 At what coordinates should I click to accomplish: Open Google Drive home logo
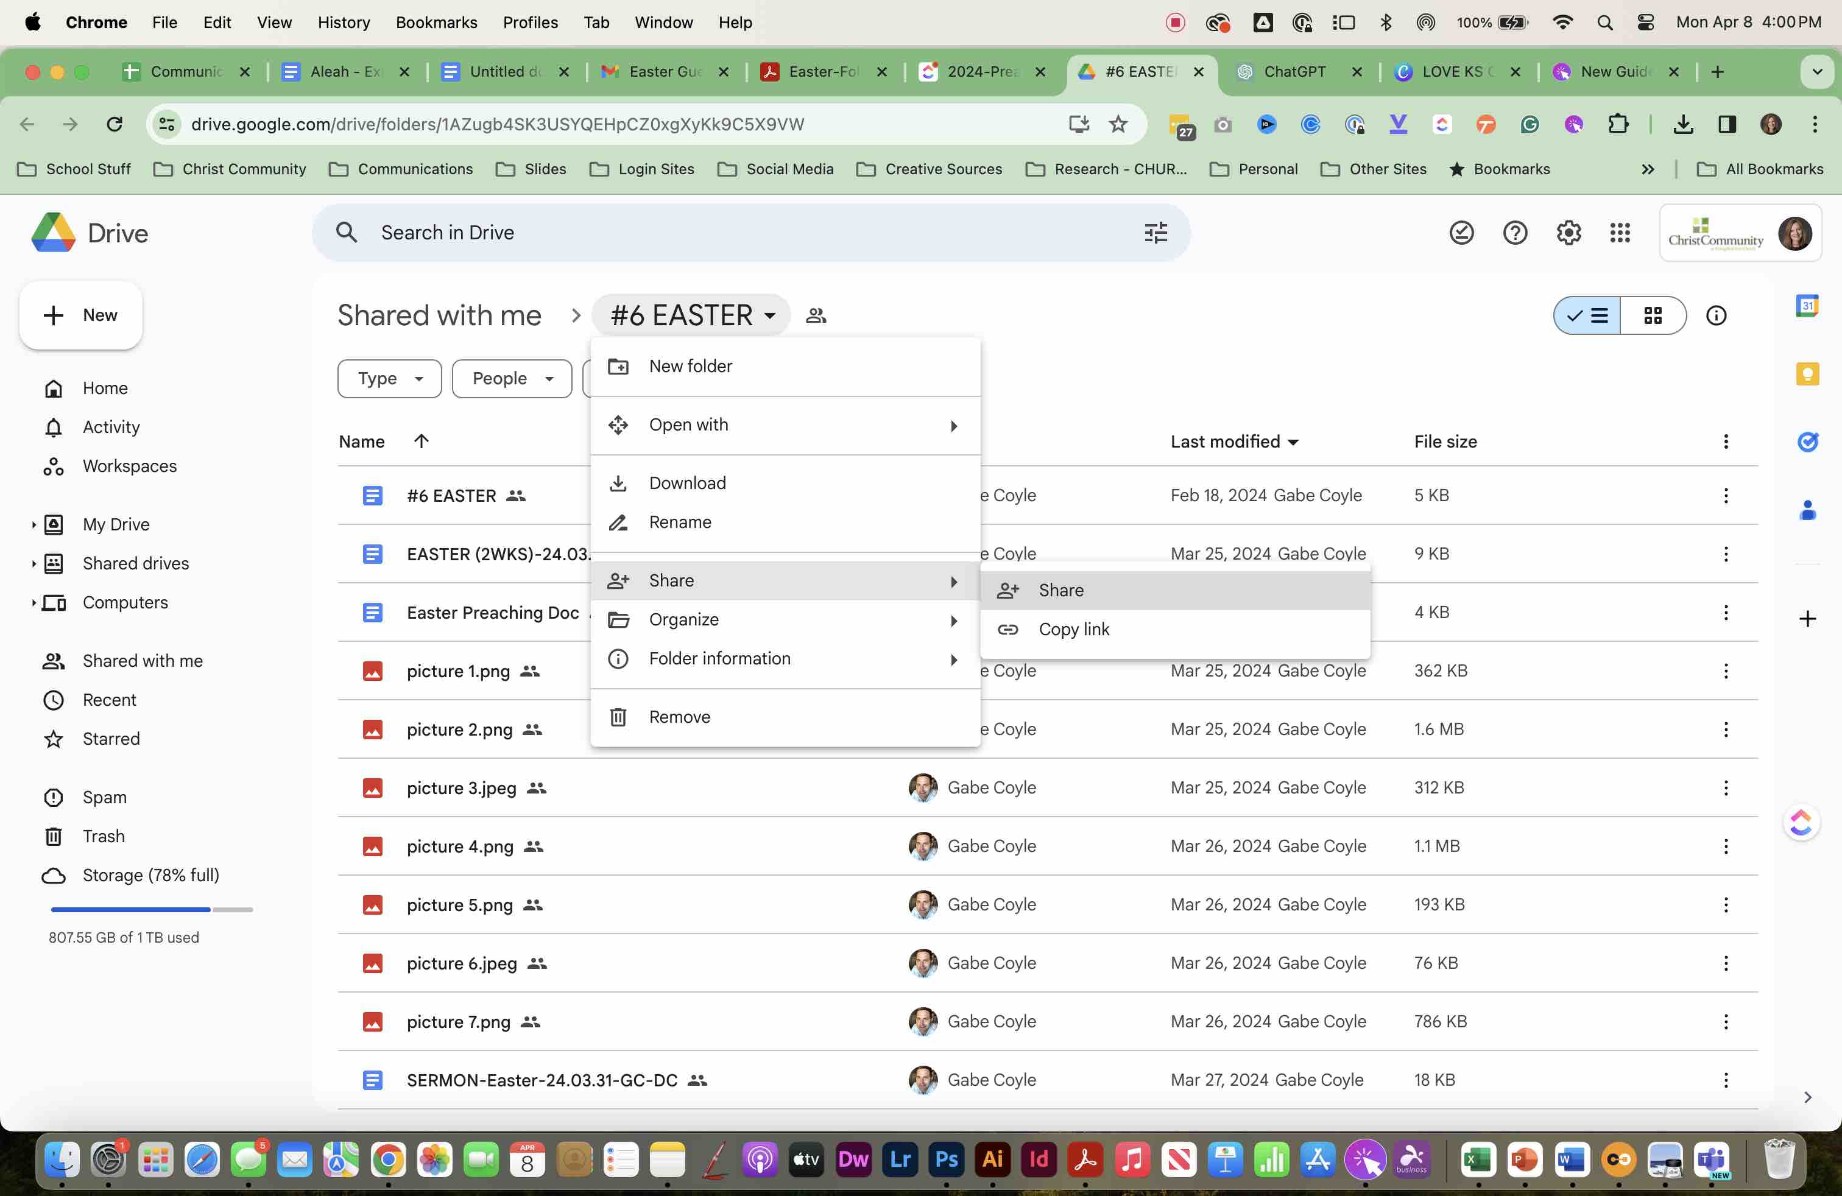(x=90, y=232)
